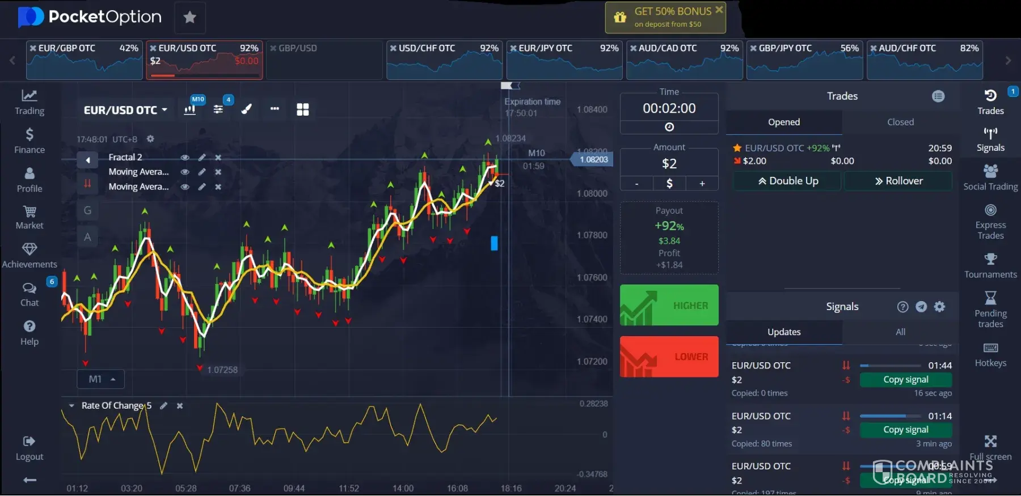Click the Double Up button
Viewport: 1021px width, 496px height.
point(788,181)
